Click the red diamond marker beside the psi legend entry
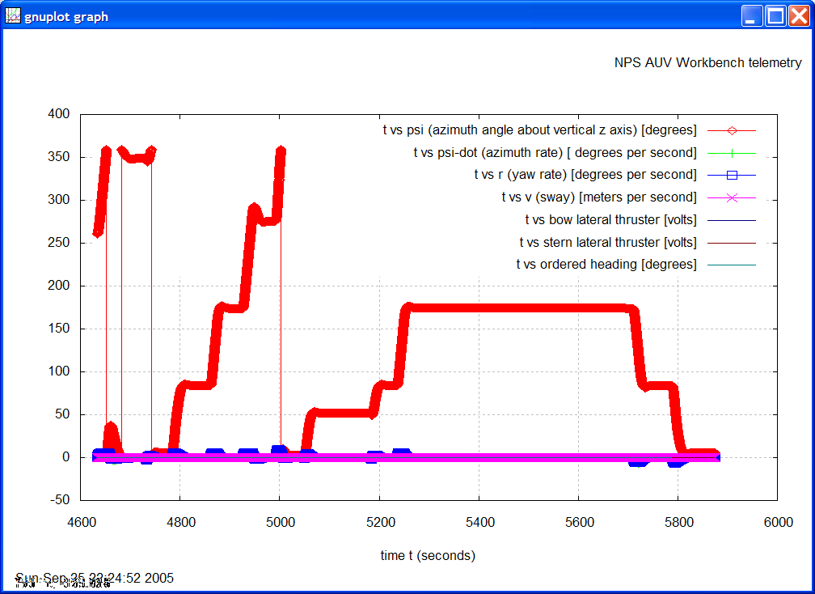 click(732, 129)
